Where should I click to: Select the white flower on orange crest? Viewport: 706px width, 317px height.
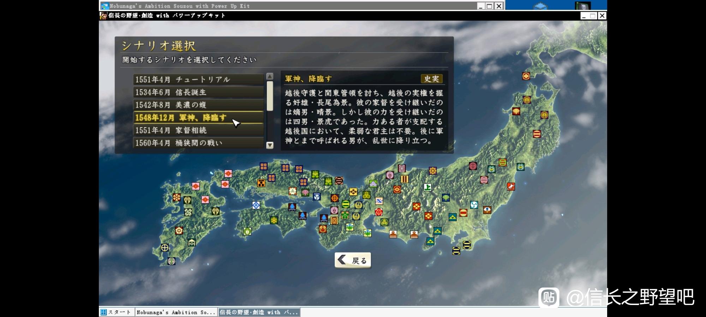point(293,191)
